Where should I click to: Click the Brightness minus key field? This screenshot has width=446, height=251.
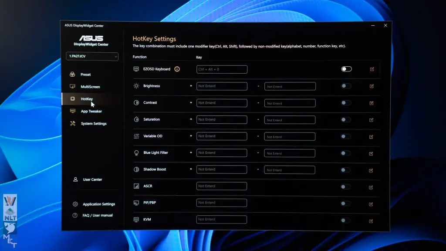pyautogui.click(x=290, y=86)
